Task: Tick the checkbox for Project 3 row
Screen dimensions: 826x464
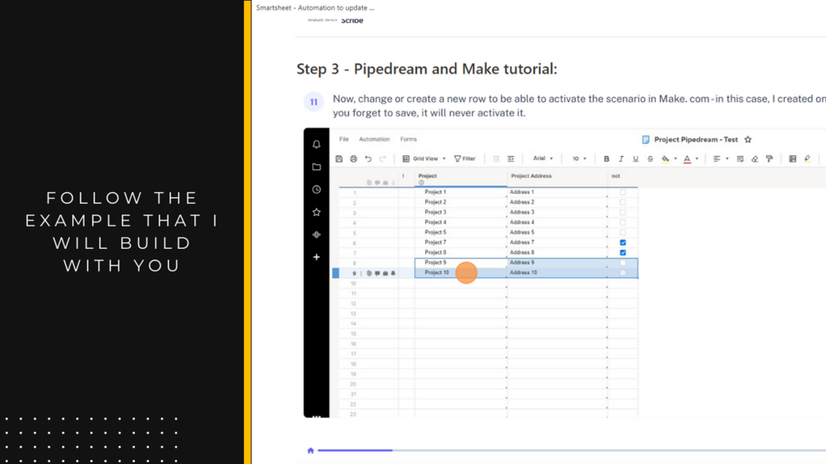Action: [x=623, y=212]
